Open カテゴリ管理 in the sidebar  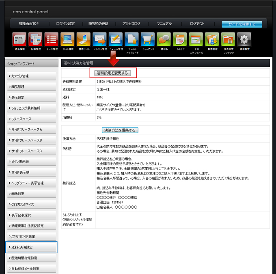[x=31, y=76]
